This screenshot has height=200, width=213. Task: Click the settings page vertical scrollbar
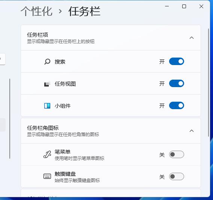208,83
